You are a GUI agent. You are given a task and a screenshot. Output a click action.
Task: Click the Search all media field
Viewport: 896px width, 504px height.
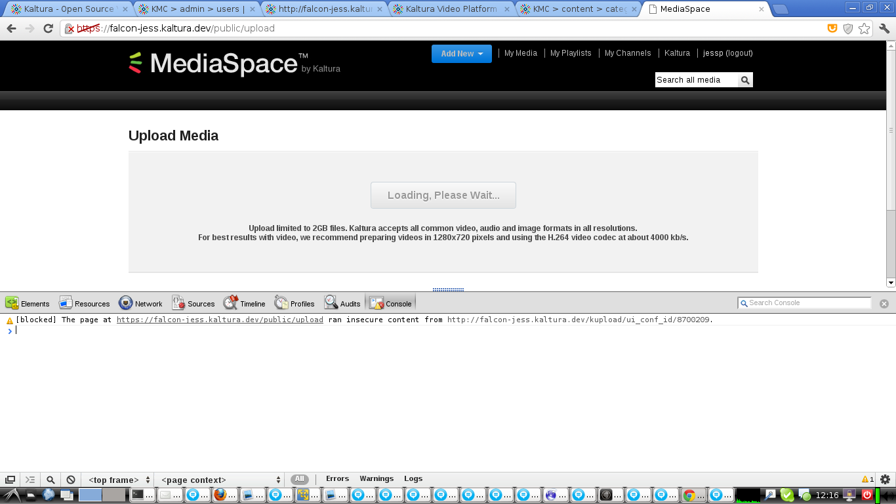697,80
